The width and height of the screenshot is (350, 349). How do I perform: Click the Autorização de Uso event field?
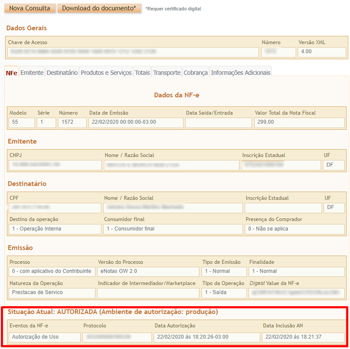(44, 337)
